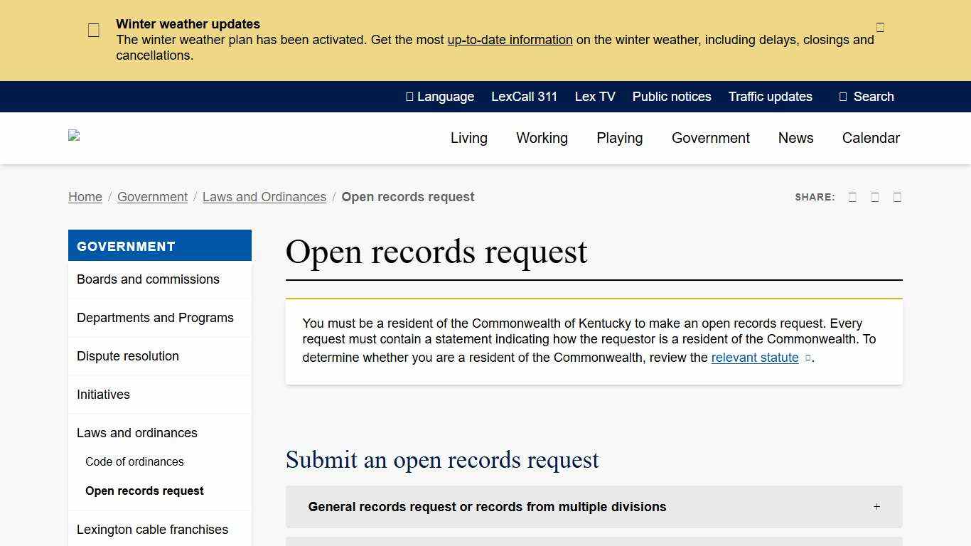971x546 pixels.
Task: Open the up-to-date information link
Action: (510, 40)
